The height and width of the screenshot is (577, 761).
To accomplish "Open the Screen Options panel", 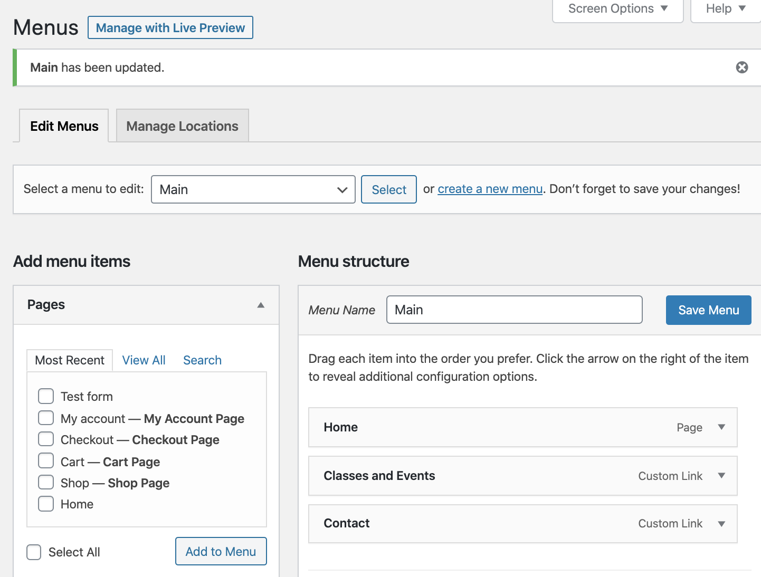I will 617,9.
